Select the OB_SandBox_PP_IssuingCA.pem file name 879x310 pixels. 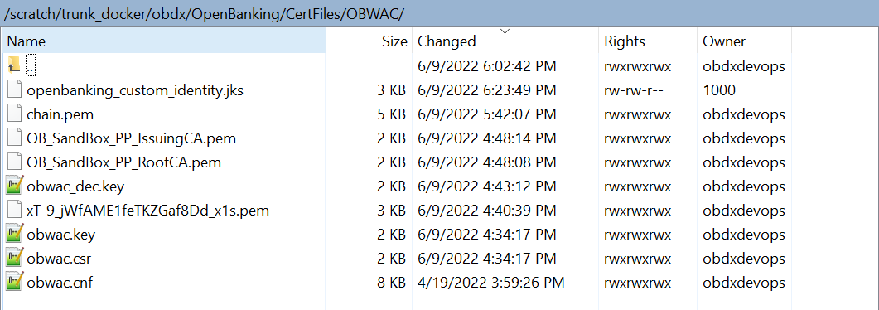(x=131, y=138)
